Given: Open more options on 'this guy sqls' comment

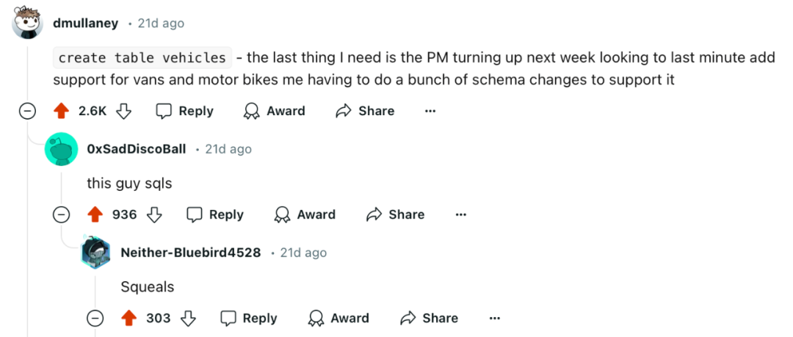Looking at the screenshot, I should tap(460, 214).
